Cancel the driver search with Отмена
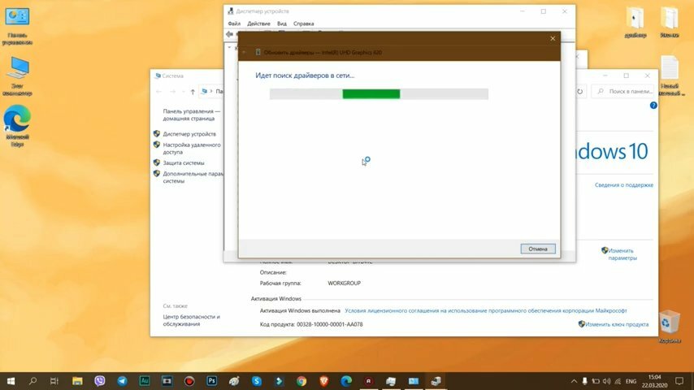The image size is (694, 390). (538, 249)
